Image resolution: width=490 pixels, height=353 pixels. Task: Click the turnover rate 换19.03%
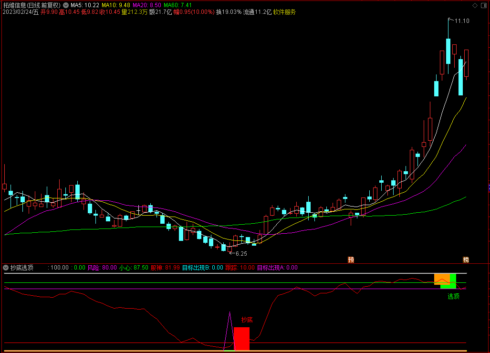(229, 12)
